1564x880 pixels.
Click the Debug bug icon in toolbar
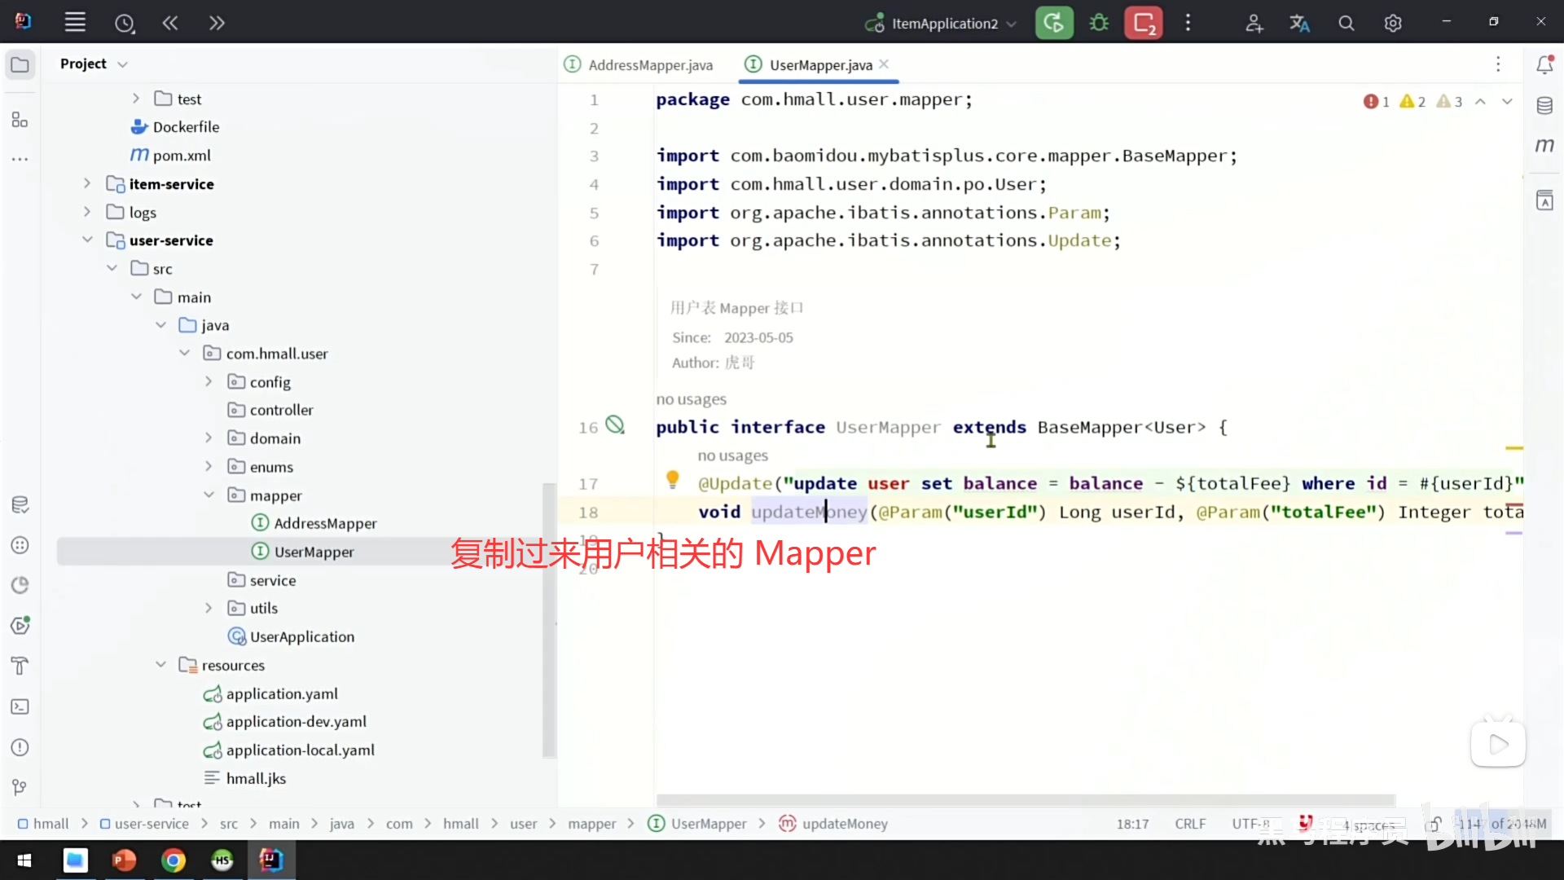pos(1099,23)
